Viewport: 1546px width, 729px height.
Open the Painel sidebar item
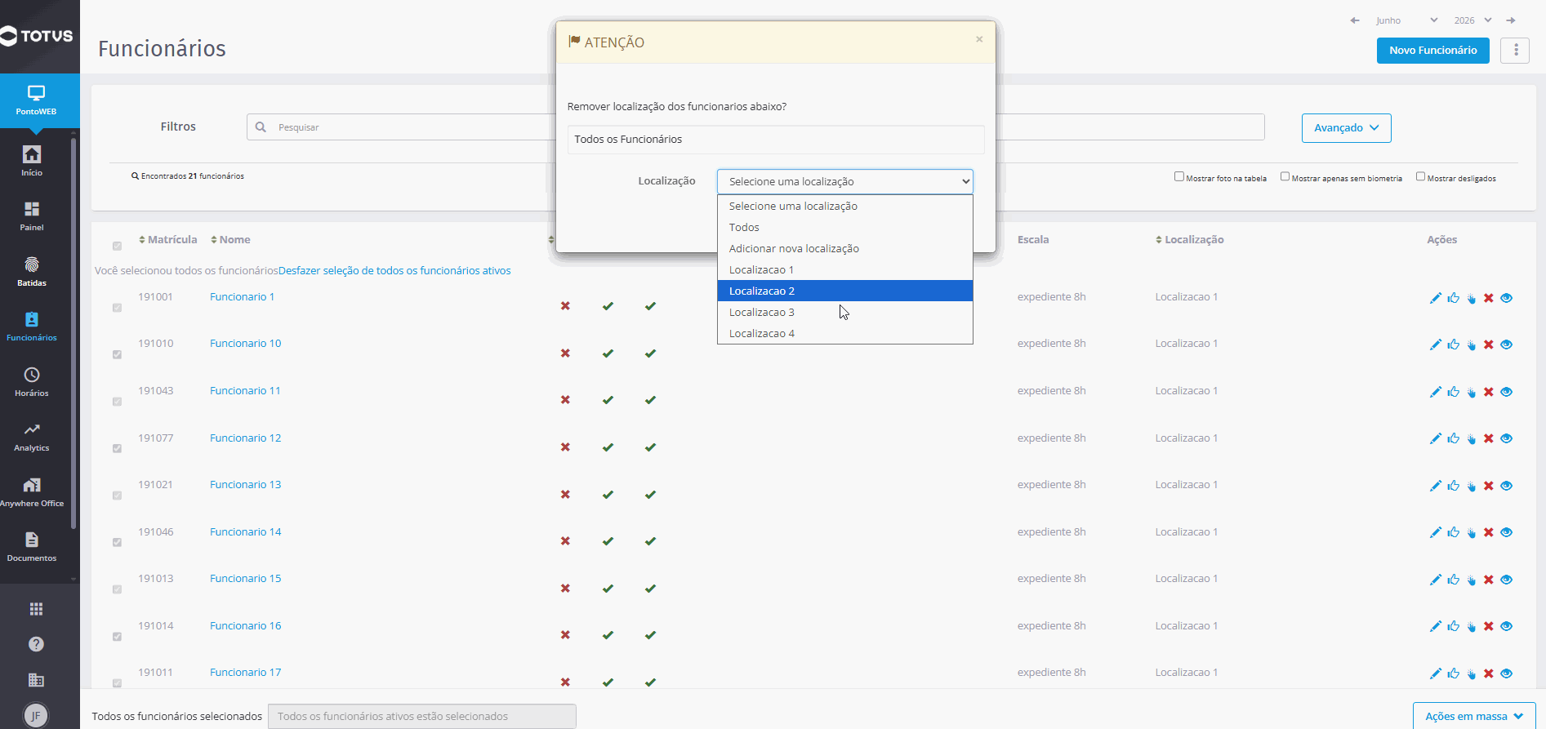click(32, 216)
